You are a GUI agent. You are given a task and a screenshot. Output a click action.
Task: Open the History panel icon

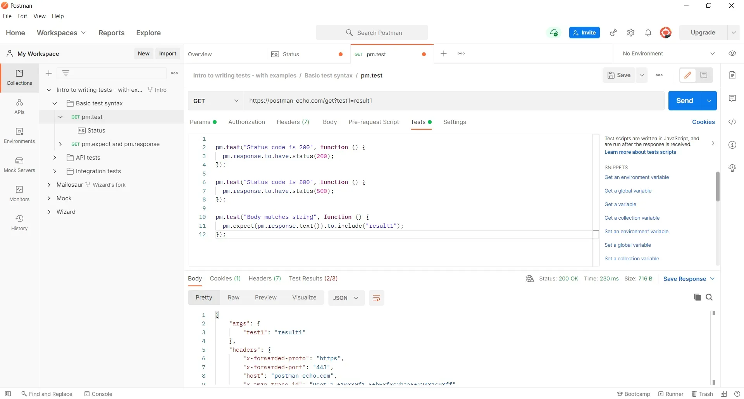point(19,223)
